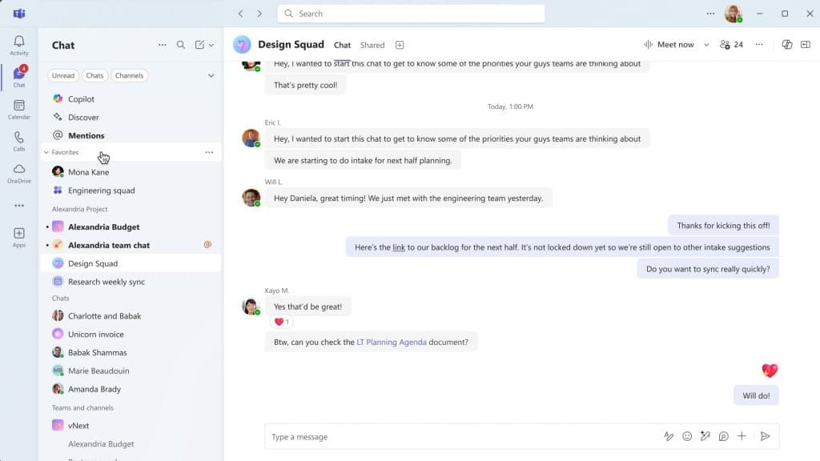Open the LT Planning Agenda link
Screen dimensions: 820x461
pyautogui.click(x=391, y=342)
